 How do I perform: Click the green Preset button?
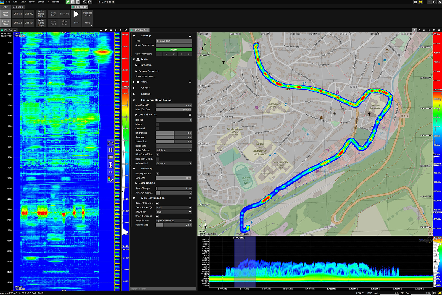(x=173, y=50)
